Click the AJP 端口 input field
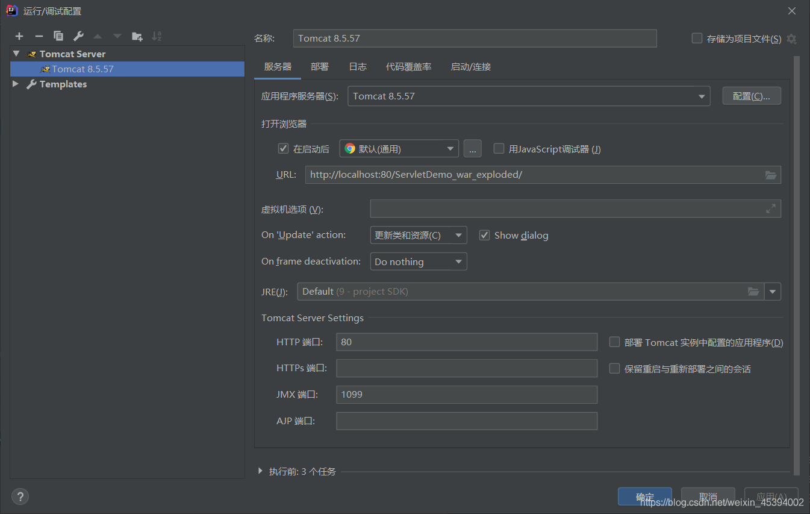Screen dimensions: 810x514 tap(467, 421)
